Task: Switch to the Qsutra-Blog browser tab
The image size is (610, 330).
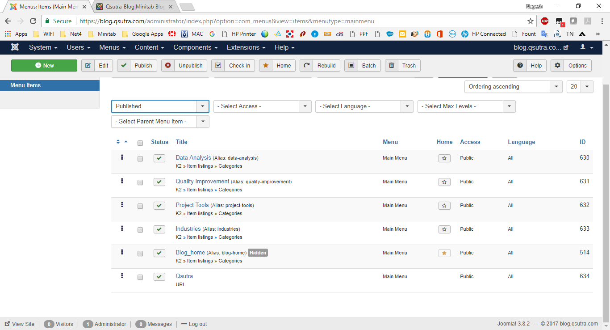Action: (x=135, y=7)
